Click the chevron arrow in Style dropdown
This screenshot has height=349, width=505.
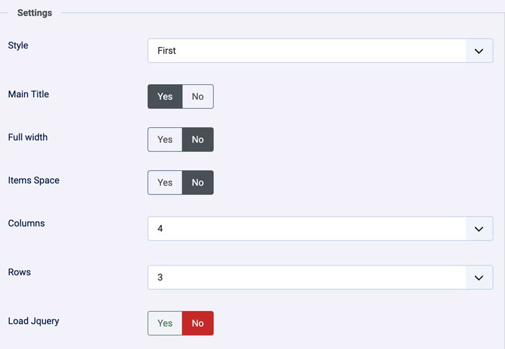point(479,51)
